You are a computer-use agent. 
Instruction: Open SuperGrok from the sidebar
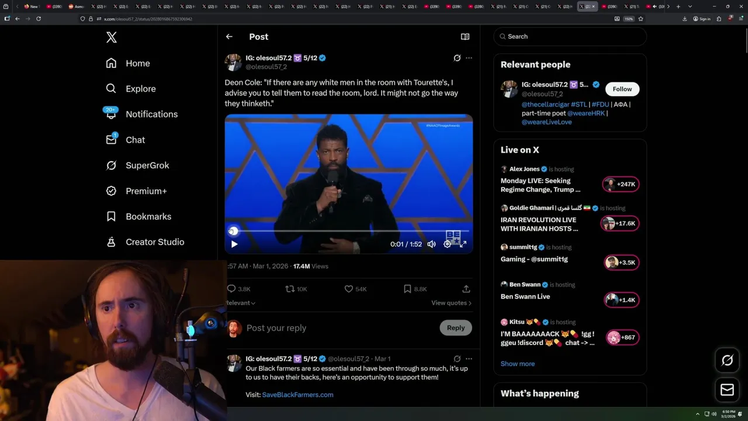[x=137, y=165]
